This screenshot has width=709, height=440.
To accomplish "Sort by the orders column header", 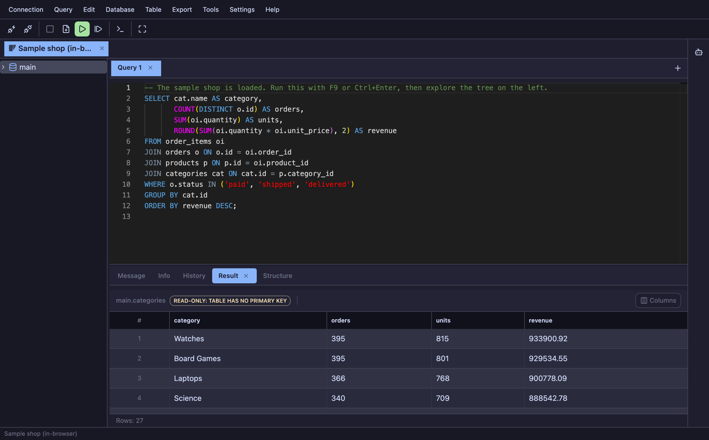I will pyautogui.click(x=379, y=320).
